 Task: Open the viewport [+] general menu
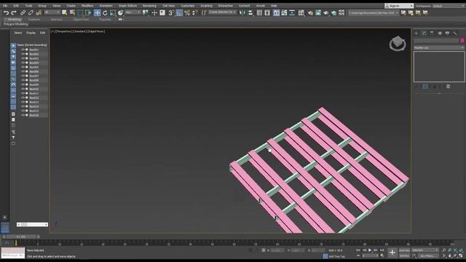(52, 31)
